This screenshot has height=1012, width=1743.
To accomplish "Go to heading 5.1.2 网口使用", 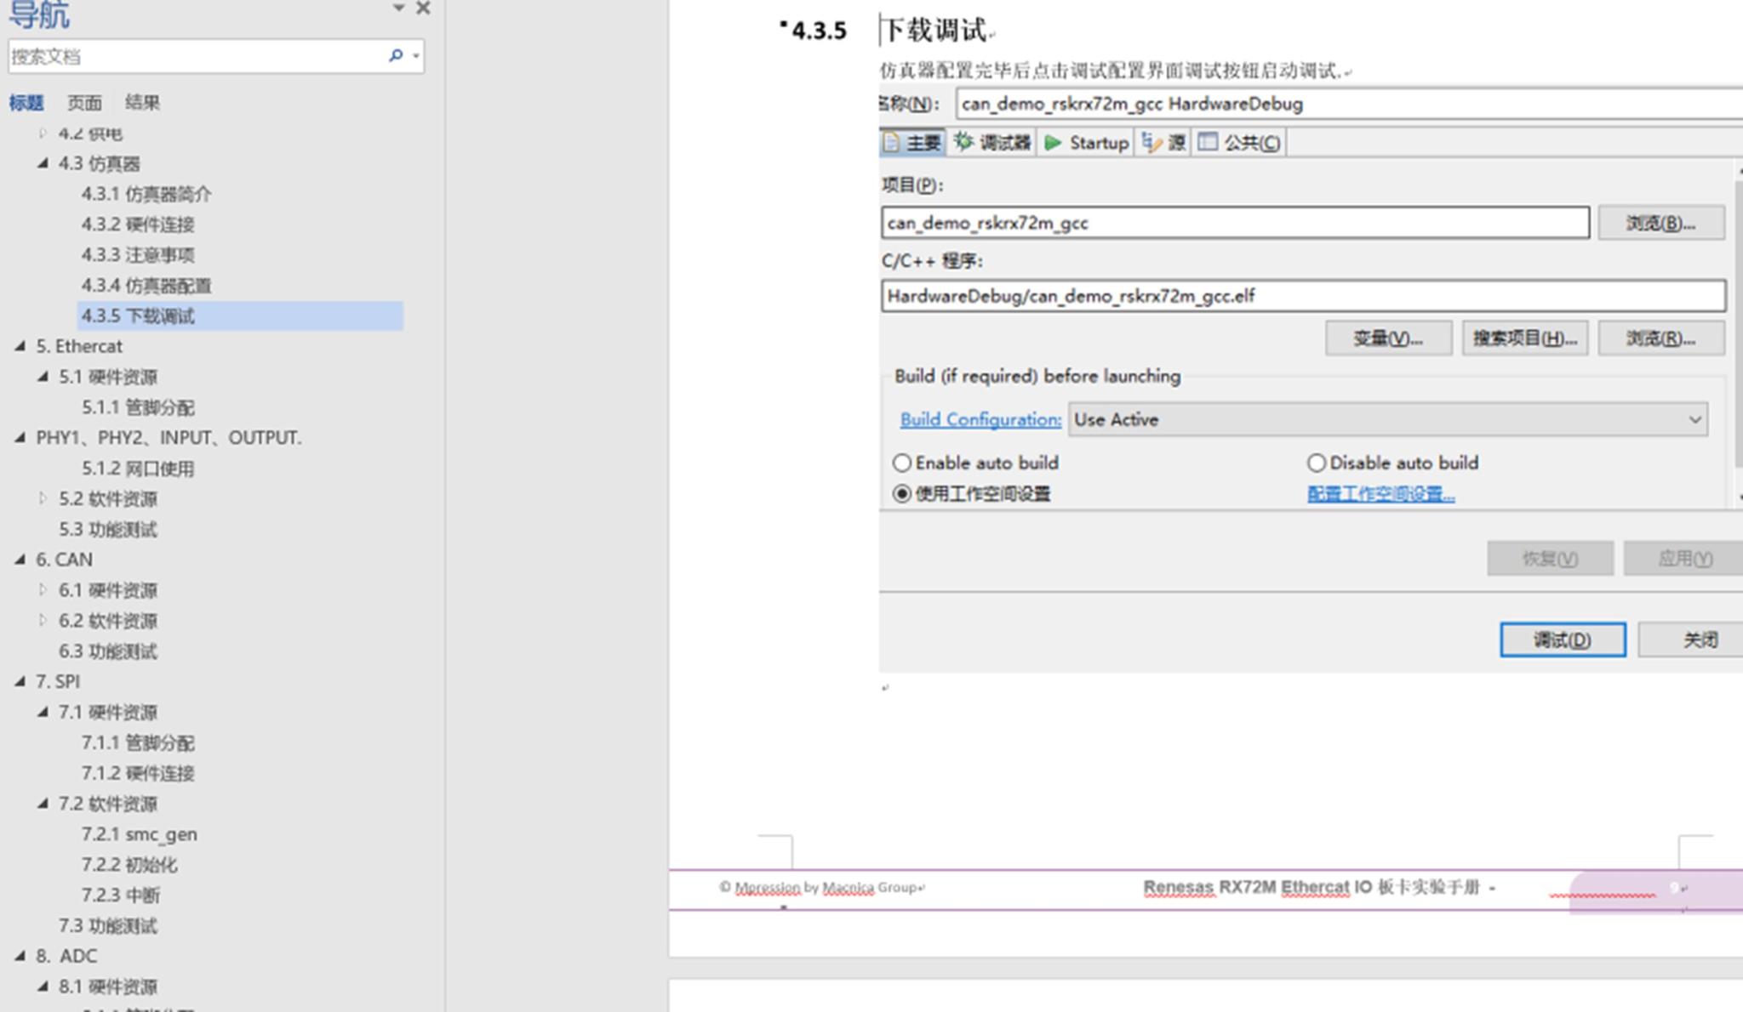I will (x=138, y=469).
